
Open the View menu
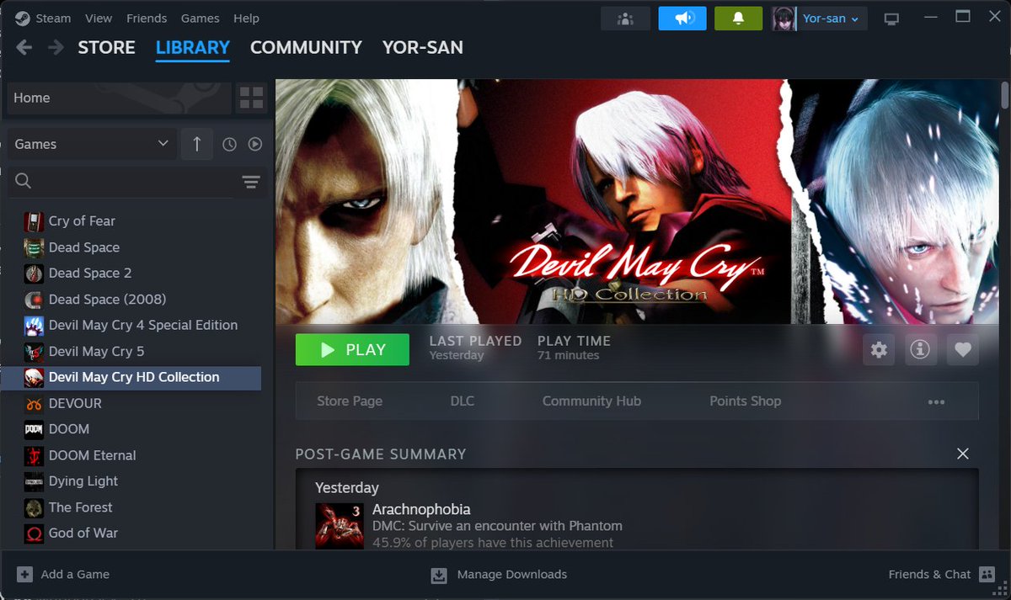coord(99,19)
